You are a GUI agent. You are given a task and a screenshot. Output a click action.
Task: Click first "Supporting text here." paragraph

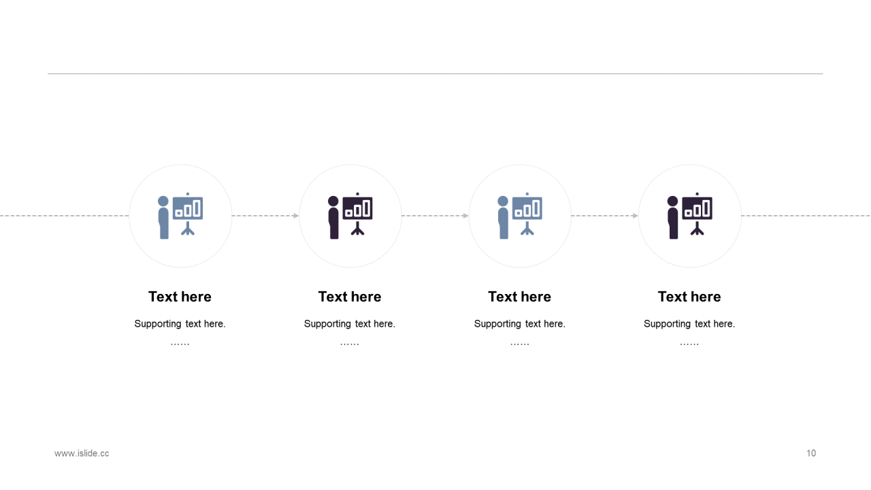(180, 324)
